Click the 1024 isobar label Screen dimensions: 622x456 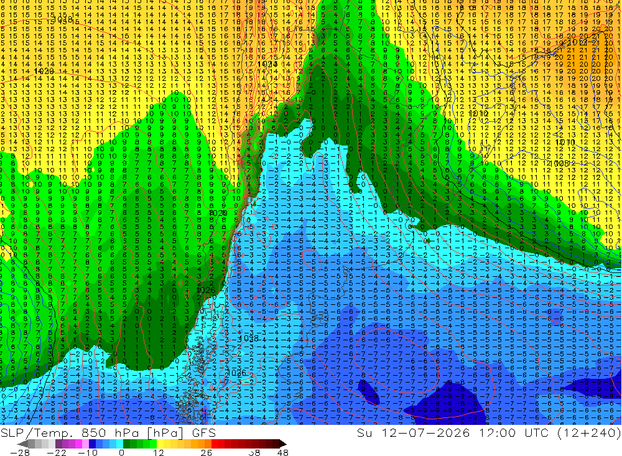[267, 64]
